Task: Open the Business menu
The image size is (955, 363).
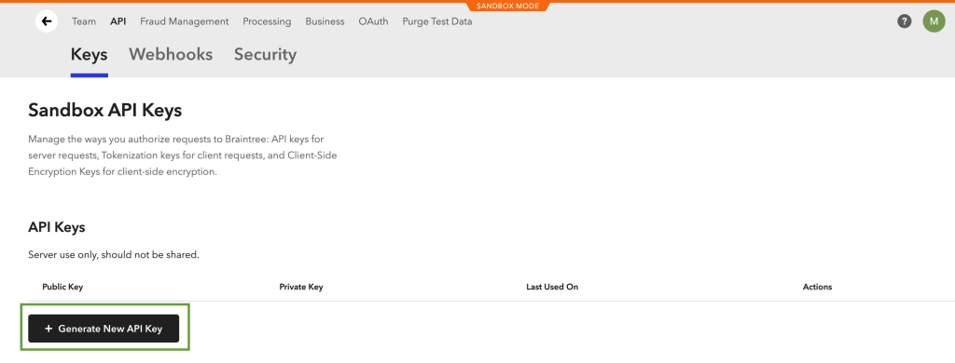Action: point(325,21)
